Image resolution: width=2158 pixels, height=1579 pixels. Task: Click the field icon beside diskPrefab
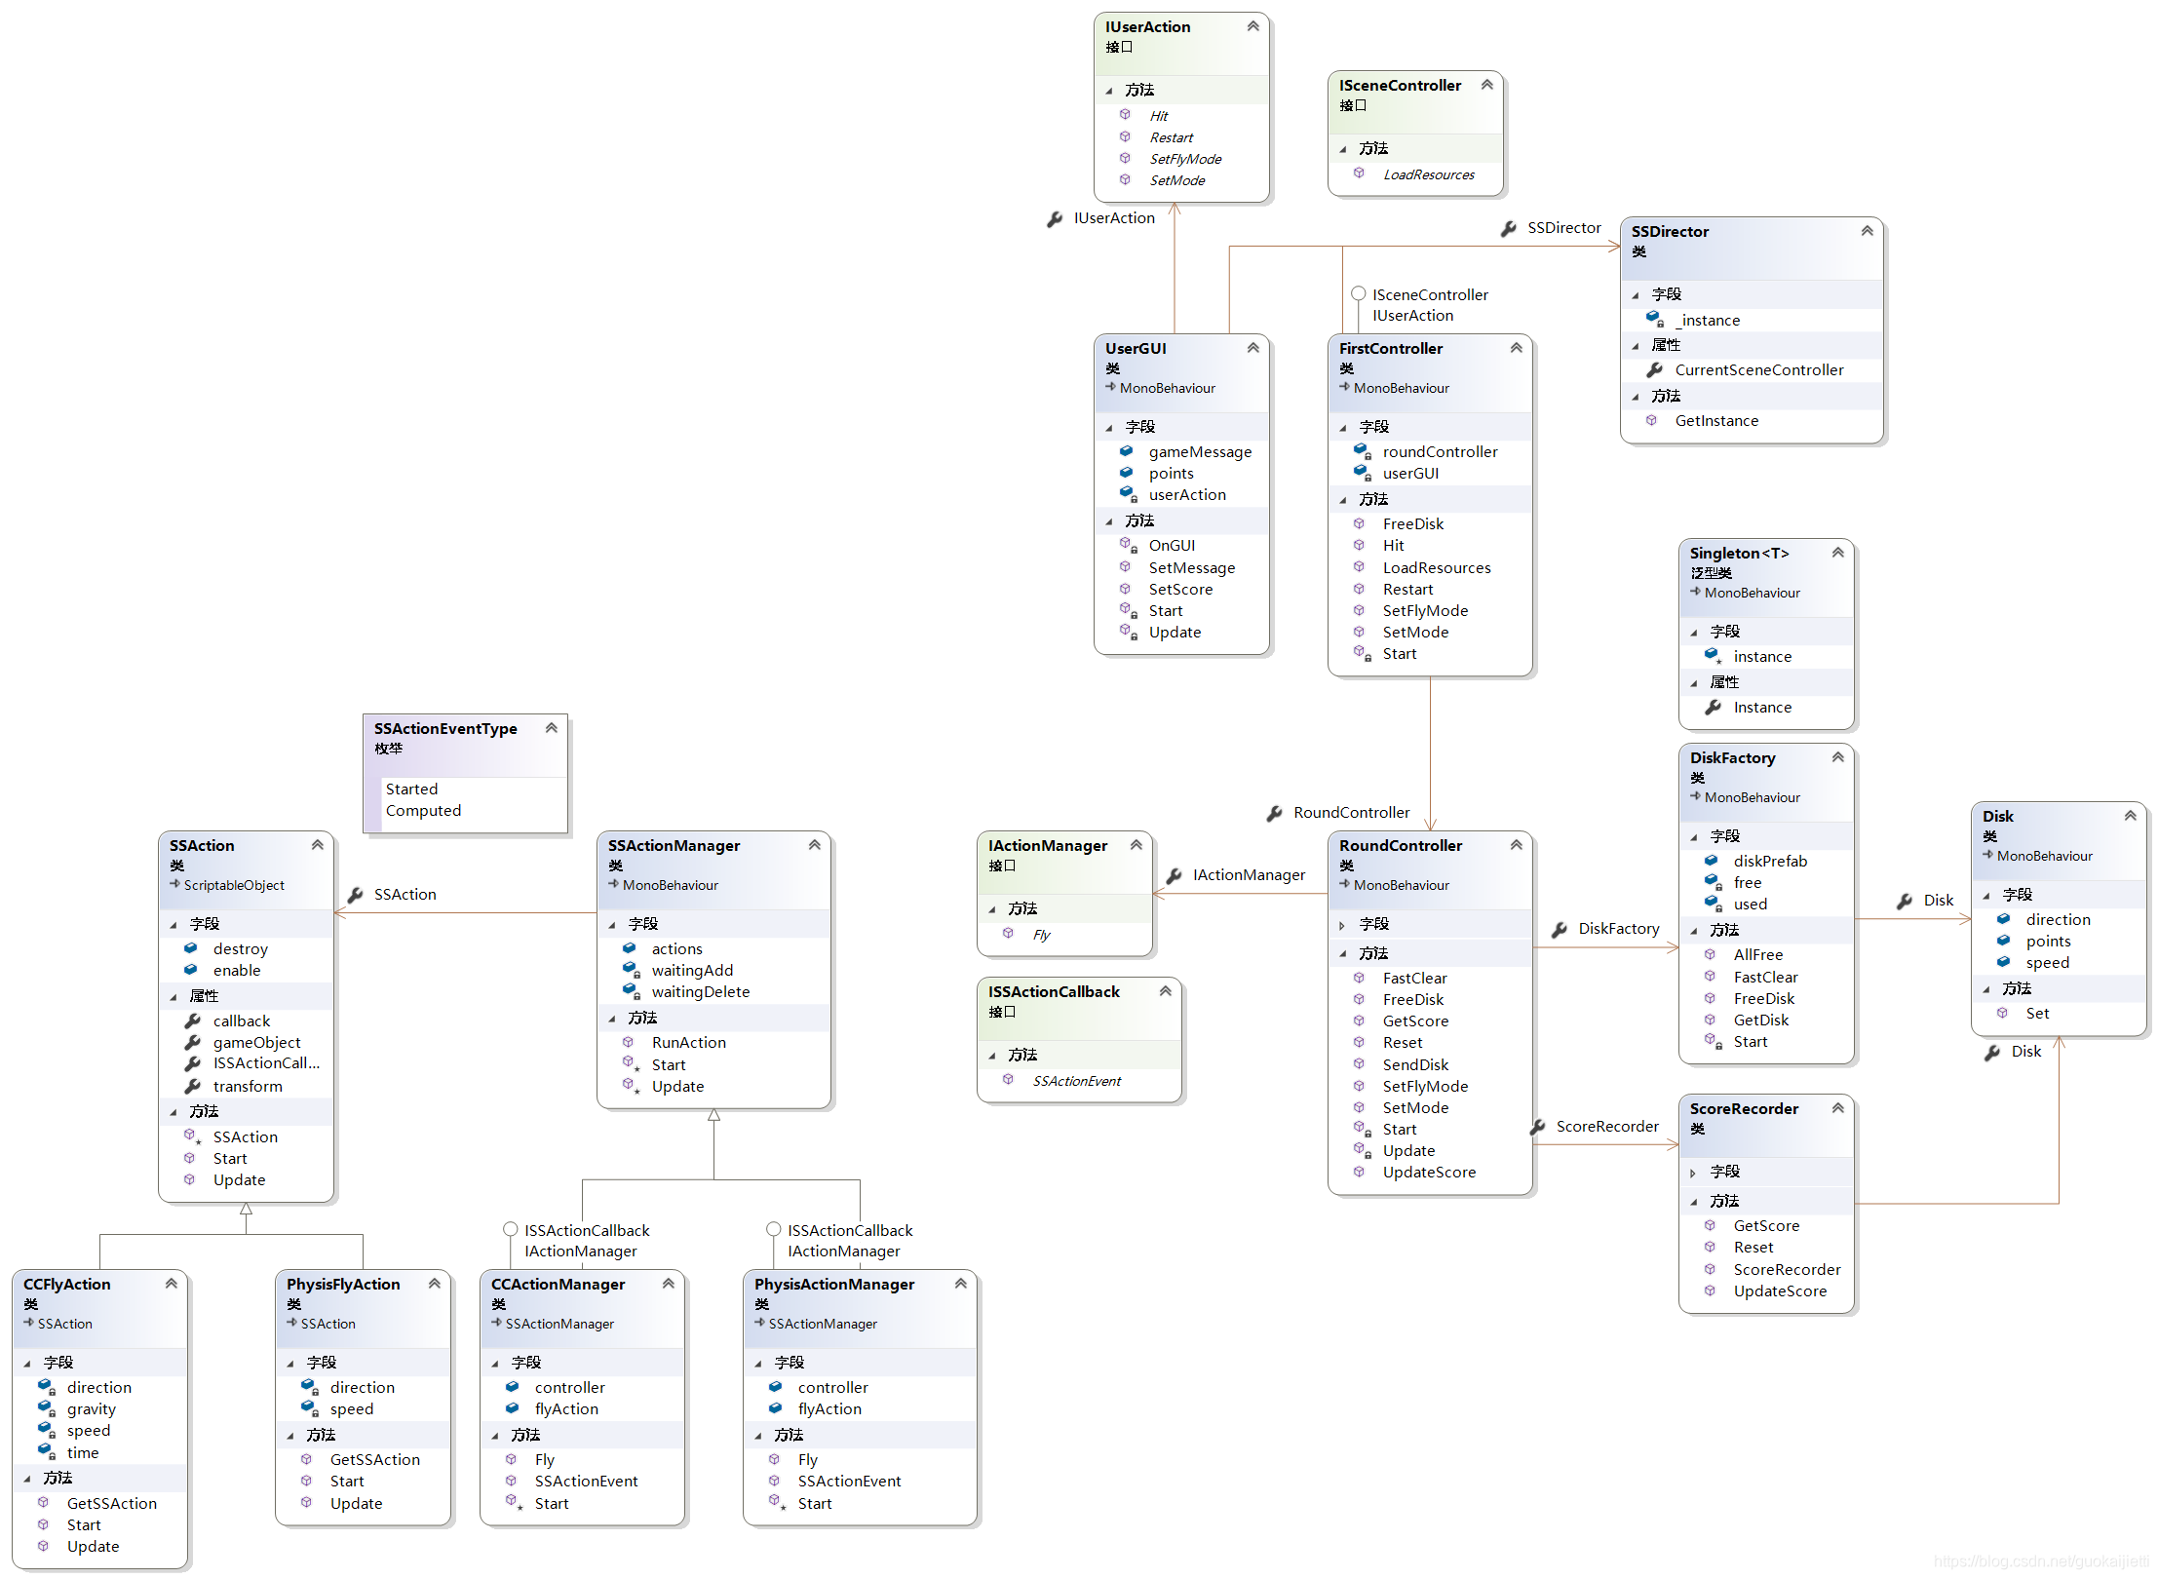pyautogui.click(x=1711, y=861)
